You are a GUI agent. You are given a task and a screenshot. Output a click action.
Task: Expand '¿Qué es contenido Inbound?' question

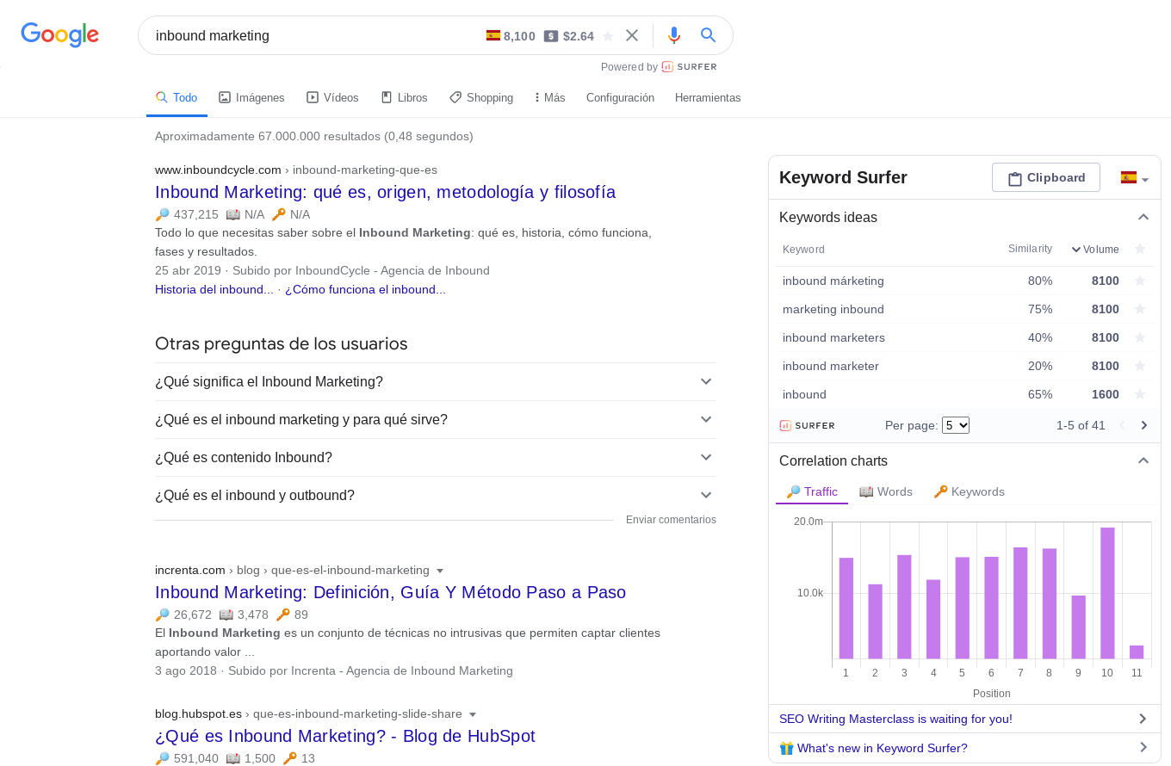click(x=436, y=457)
